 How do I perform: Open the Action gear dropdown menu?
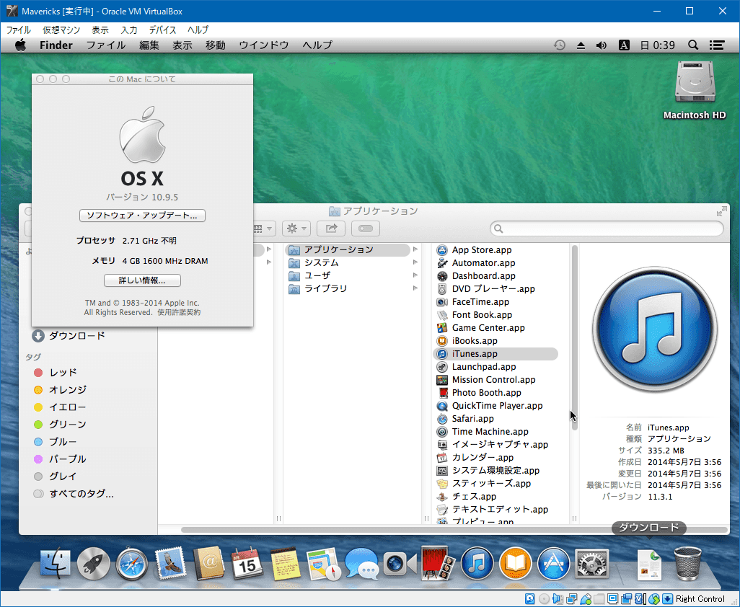tap(296, 229)
